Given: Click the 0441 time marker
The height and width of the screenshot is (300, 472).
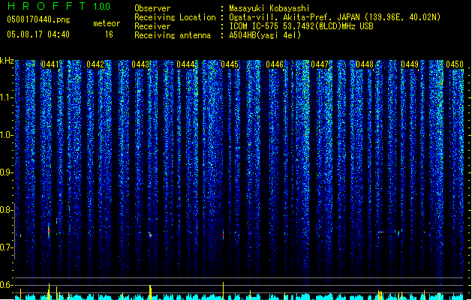Looking at the screenshot, I should coord(50,64).
